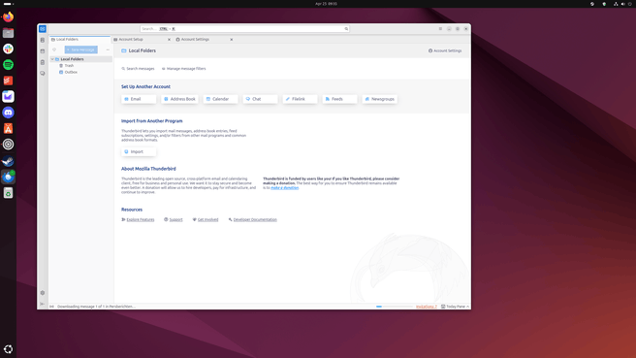
Task: Set up an Address Book
Action: 179,99
